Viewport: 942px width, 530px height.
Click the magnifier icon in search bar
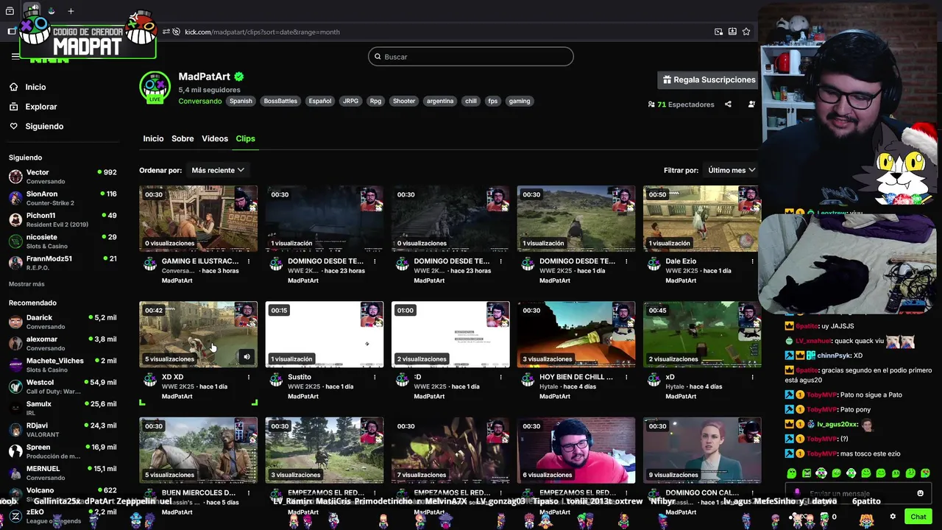click(x=378, y=57)
